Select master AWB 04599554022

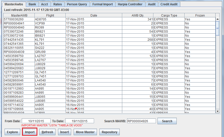(x=19, y=101)
